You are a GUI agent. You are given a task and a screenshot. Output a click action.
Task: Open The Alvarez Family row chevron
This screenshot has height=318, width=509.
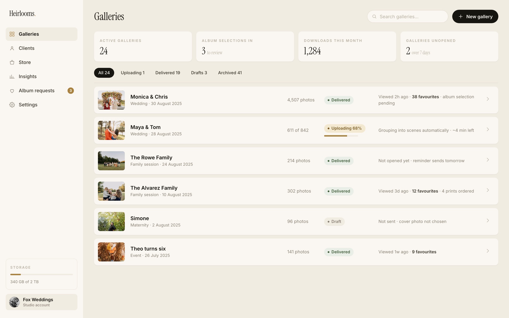point(488,190)
